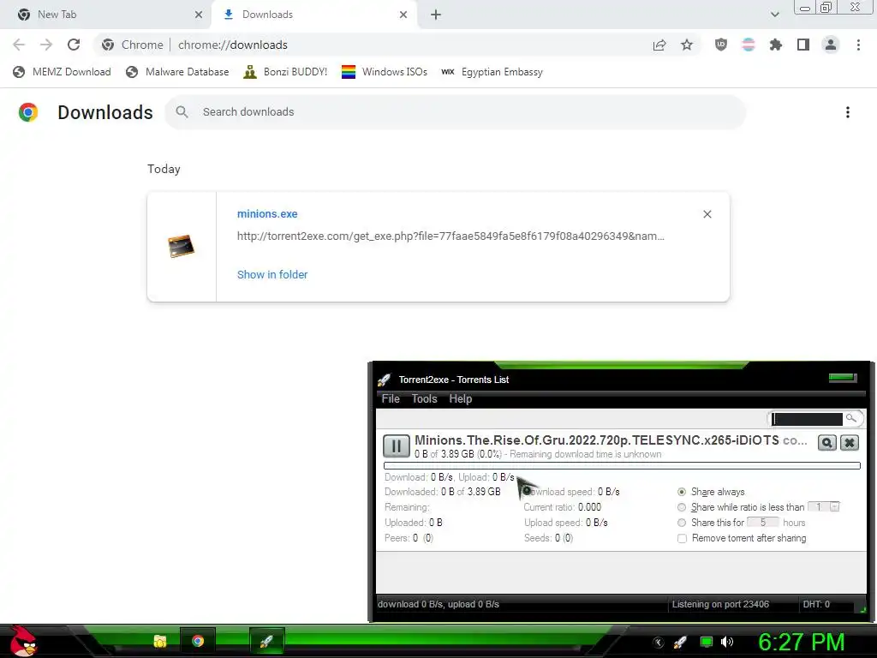
Task: Open the share ratio value dropdown
Action: (x=834, y=507)
